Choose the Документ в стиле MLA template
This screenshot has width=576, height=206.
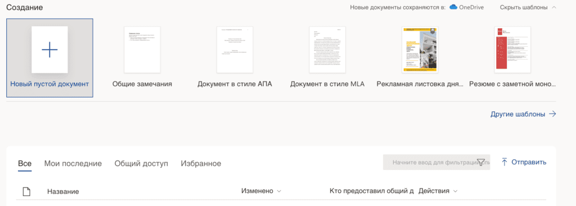click(x=327, y=50)
